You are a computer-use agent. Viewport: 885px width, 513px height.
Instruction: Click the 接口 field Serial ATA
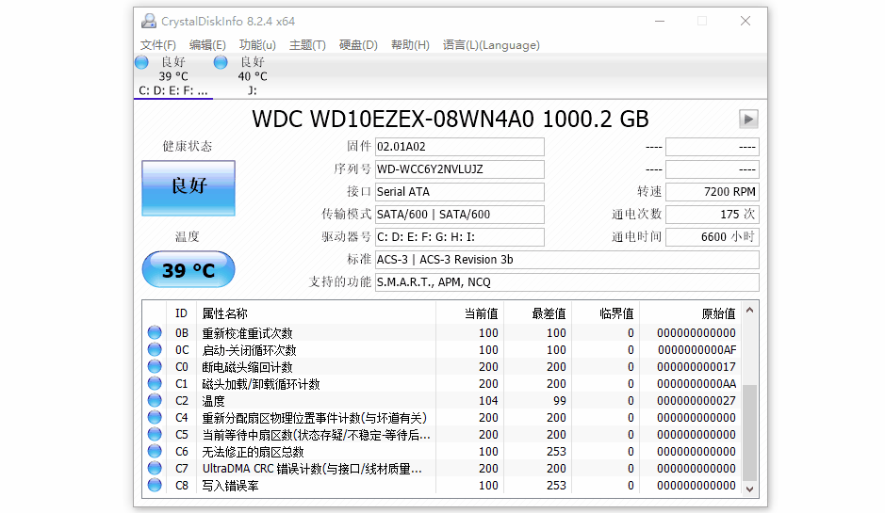(x=459, y=192)
